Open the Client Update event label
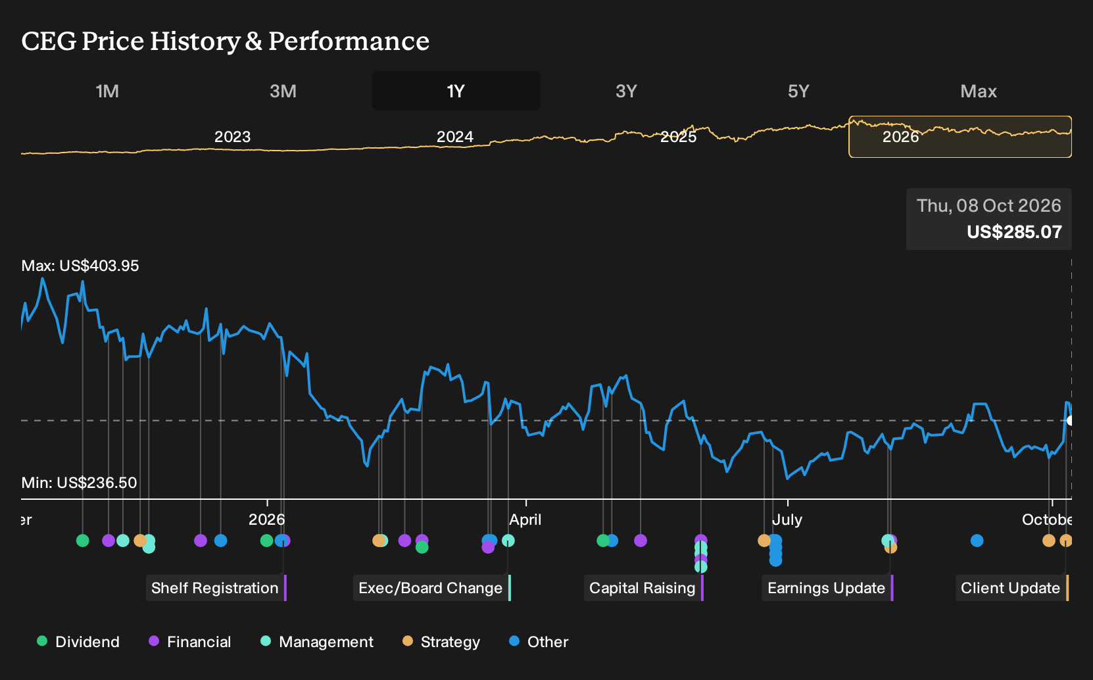Image resolution: width=1093 pixels, height=680 pixels. coord(1011,588)
